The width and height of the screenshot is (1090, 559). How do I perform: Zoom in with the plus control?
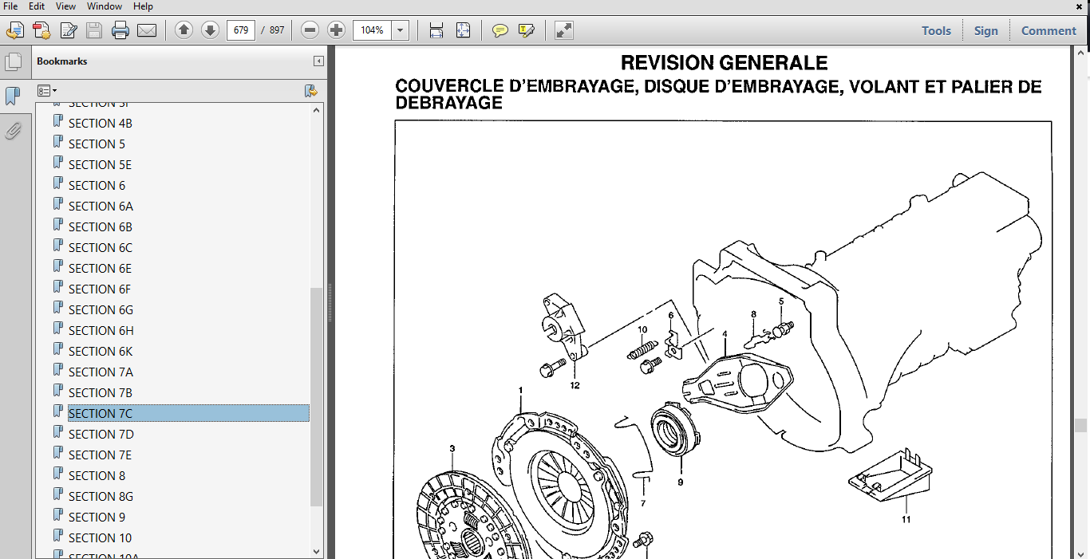pos(336,30)
